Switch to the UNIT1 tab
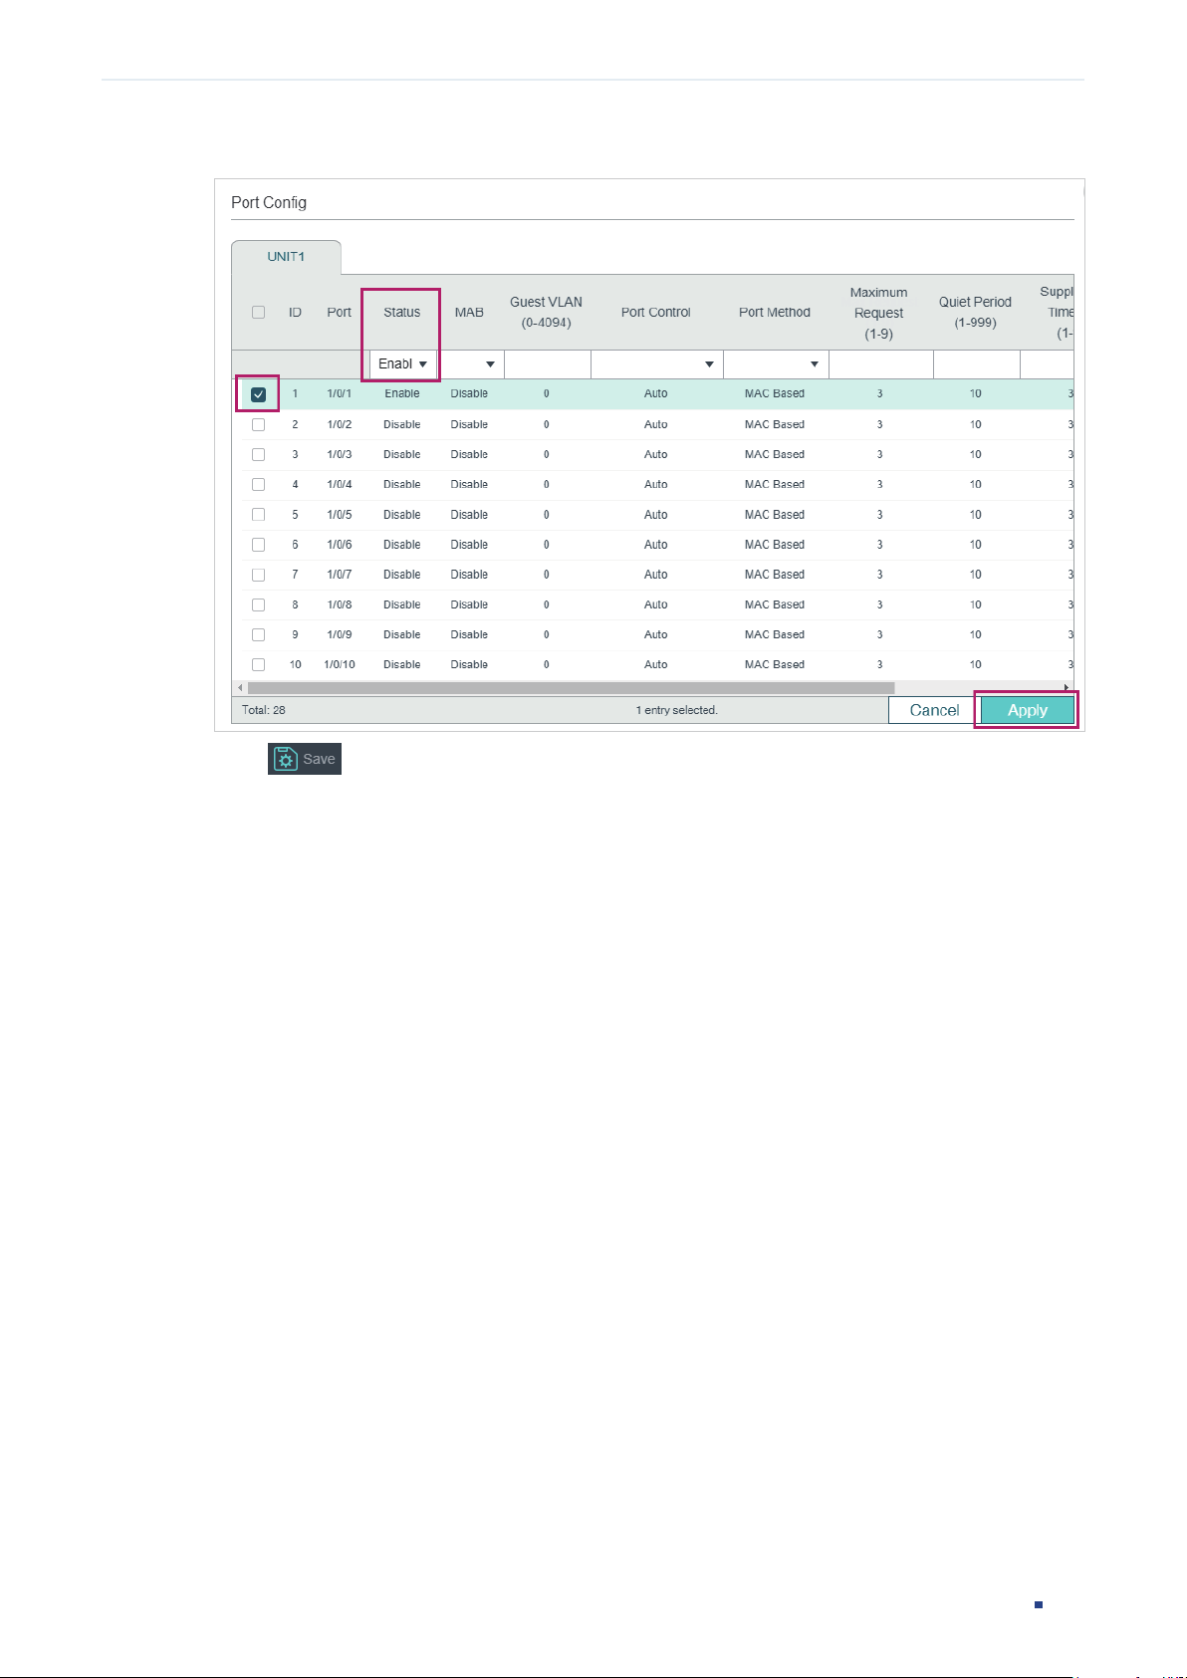This screenshot has width=1187, height=1678. (286, 257)
